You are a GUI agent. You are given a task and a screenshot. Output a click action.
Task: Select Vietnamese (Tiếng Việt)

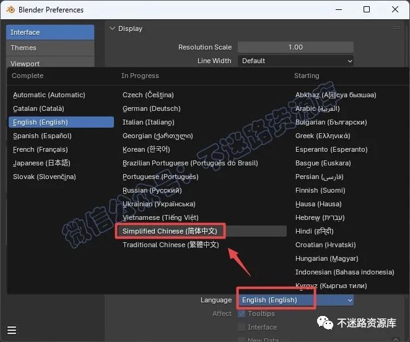[201, 217]
